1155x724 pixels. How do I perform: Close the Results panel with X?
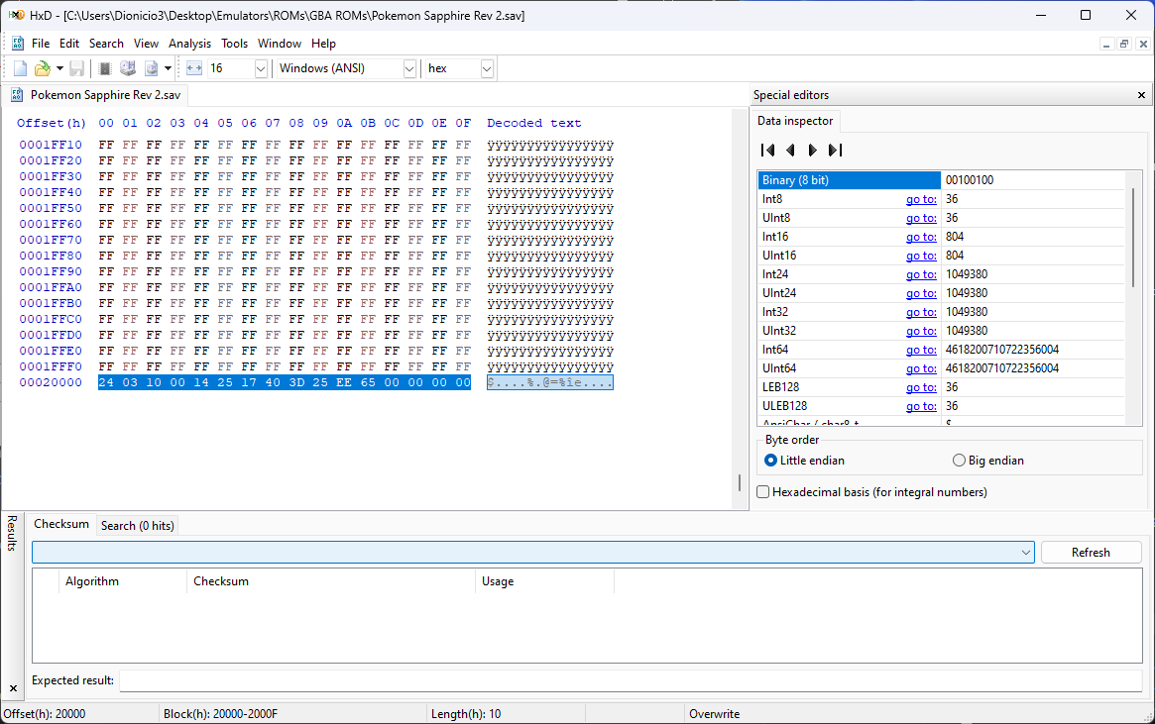[13, 688]
